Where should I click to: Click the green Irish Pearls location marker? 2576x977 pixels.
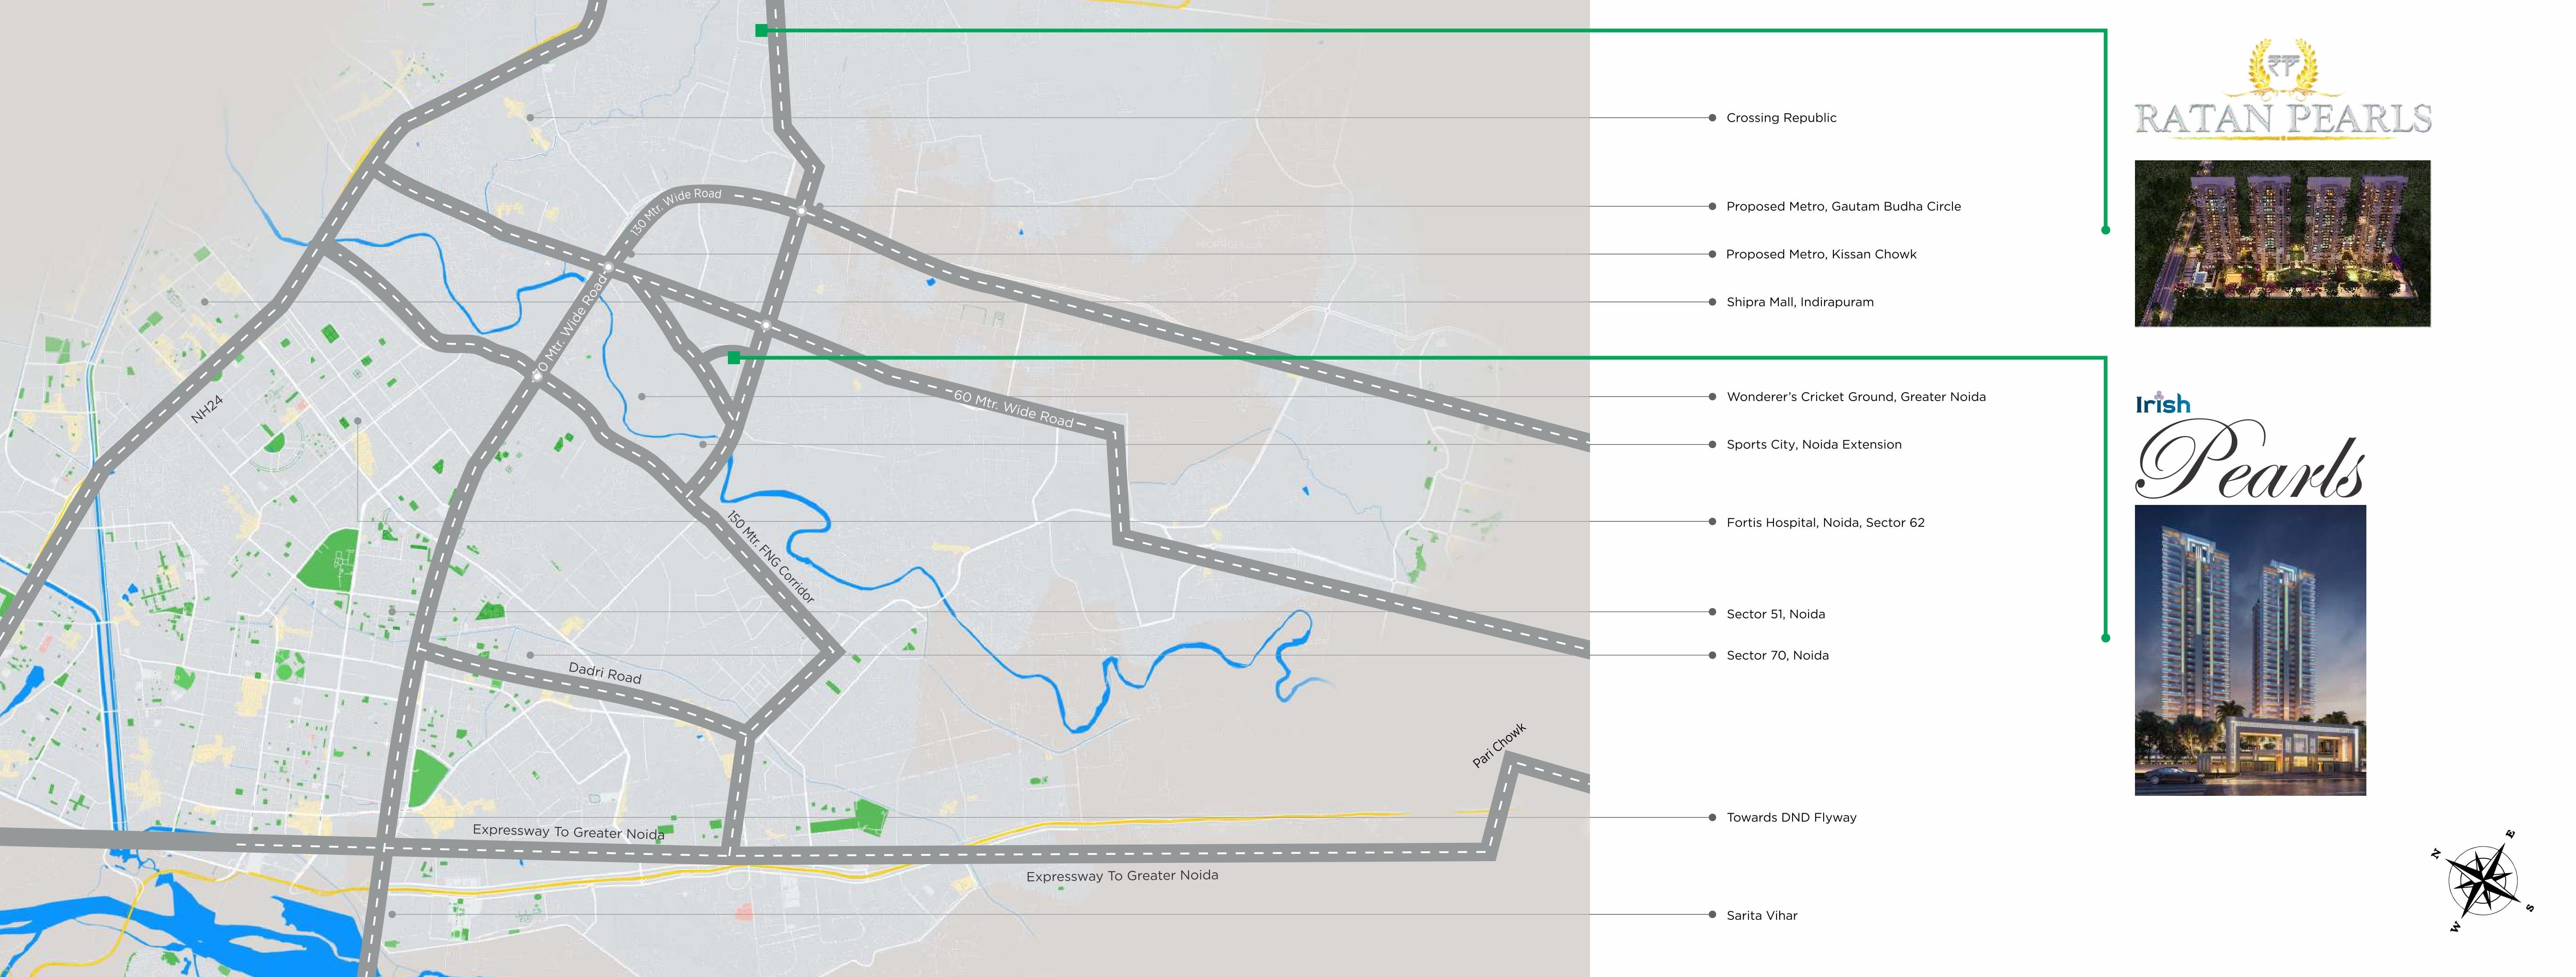pyautogui.click(x=734, y=358)
